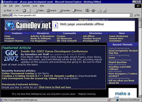
Task: Click the Copy toolbar icon
Action: [99, 10]
